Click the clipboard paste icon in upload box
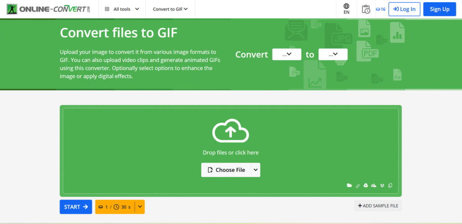The width and height of the screenshot is (462, 224). (x=390, y=185)
